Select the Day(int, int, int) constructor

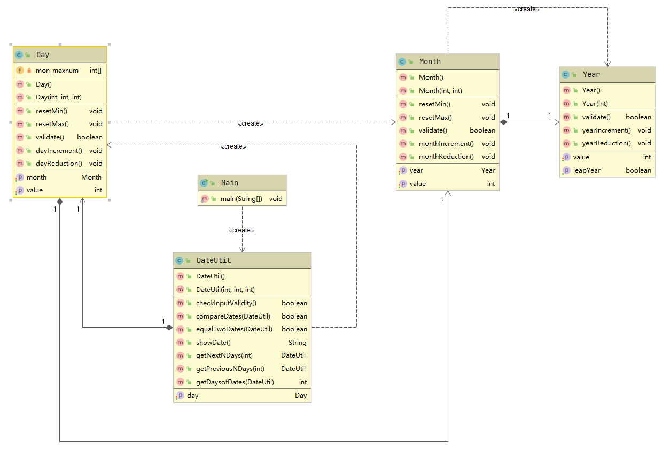pyautogui.click(x=59, y=97)
